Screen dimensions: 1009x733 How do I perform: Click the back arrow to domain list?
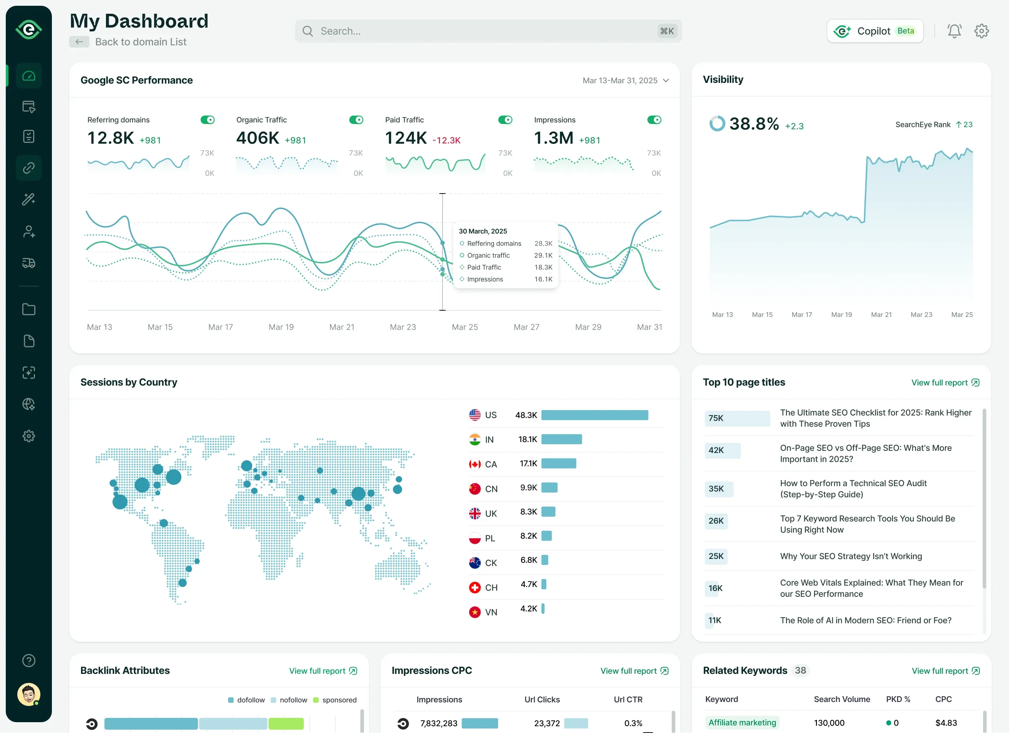click(79, 42)
